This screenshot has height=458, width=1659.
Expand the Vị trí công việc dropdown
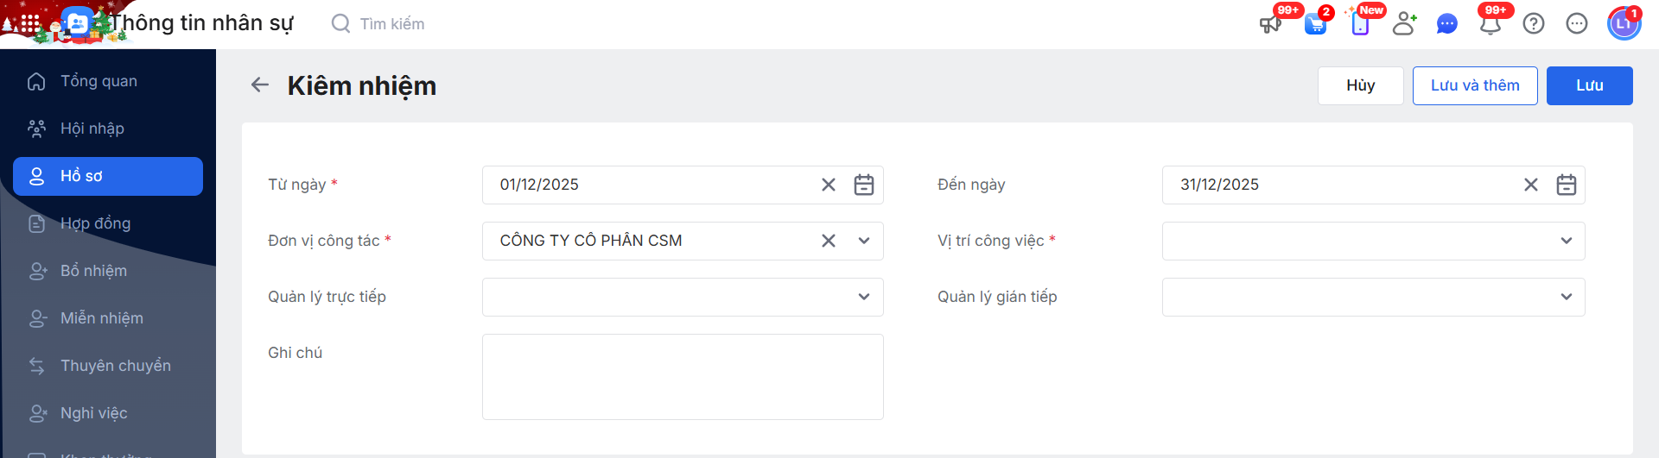(1567, 241)
